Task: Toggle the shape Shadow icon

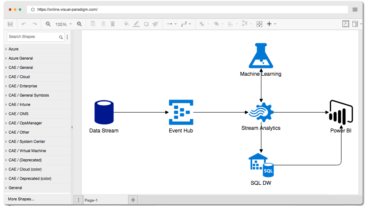Action: tap(146, 24)
